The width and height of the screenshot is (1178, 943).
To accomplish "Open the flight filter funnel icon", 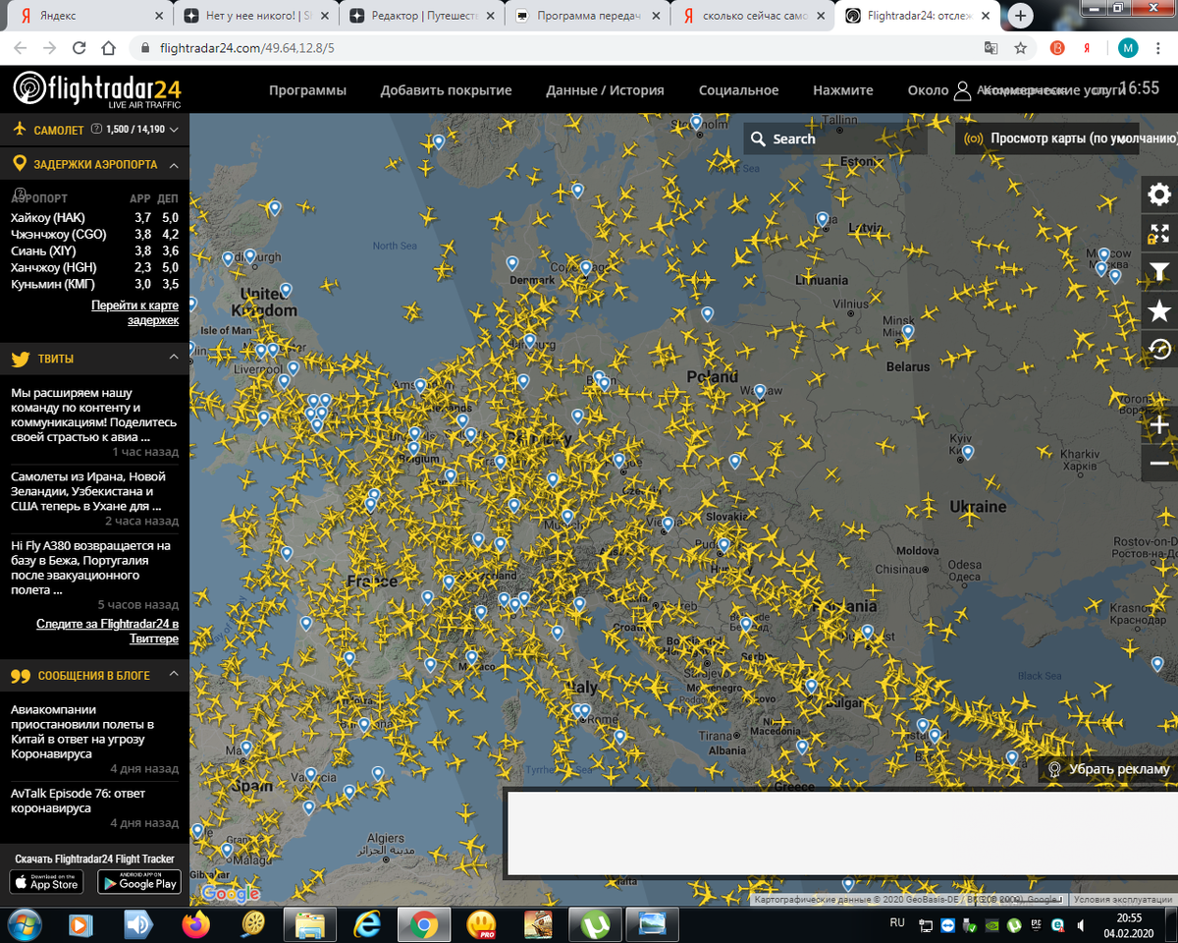I will pyautogui.click(x=1159, y=272).
